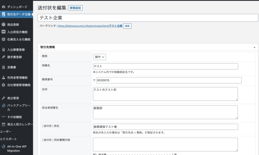The height and width of the screenshot is (155, 259).
Task: Click the ダッシュボード gauge icon
Action: (x=4, y=7)
